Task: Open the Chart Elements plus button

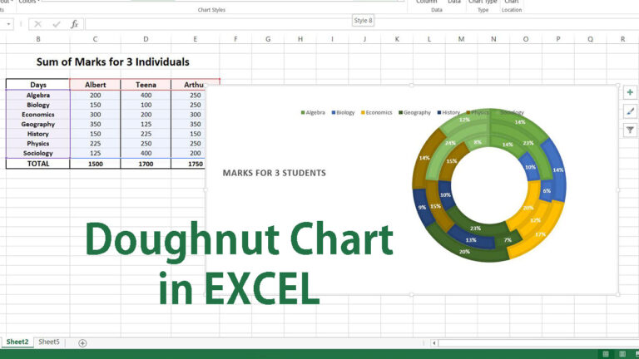Action: tap(630, 92)
